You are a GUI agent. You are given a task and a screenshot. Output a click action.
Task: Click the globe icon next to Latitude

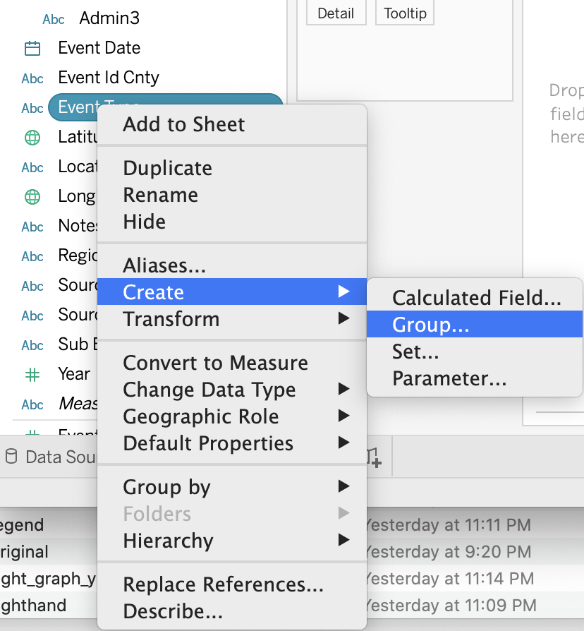pyautogui.click(x=32, y=137)
